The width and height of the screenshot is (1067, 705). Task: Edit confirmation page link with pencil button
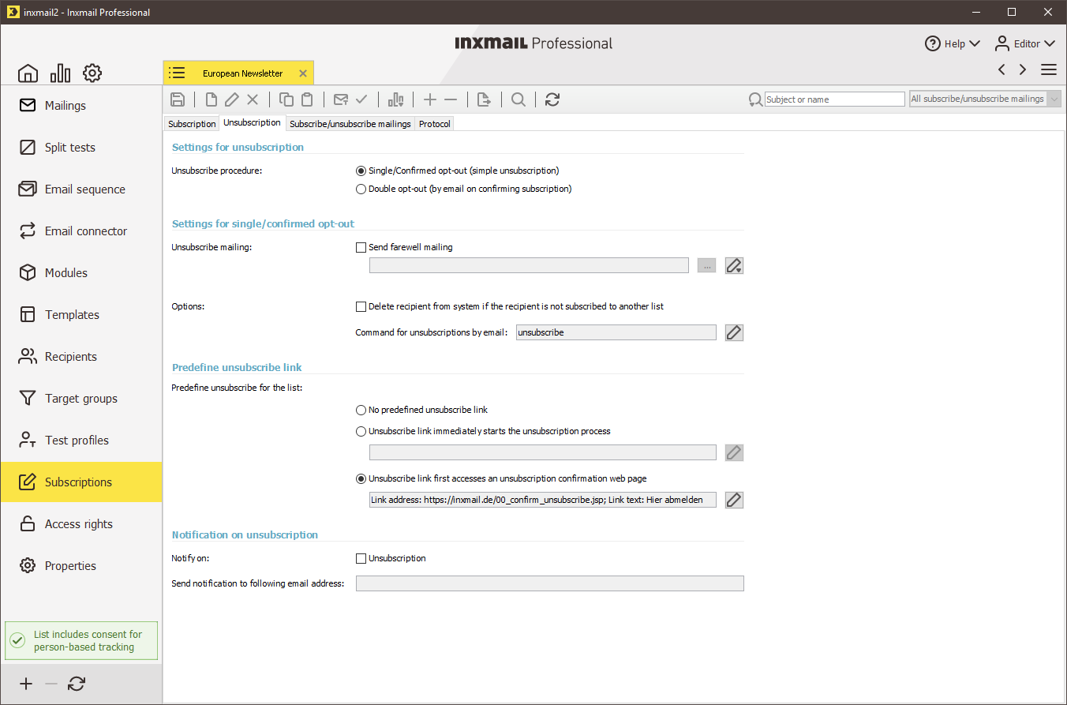click(734, 500)
